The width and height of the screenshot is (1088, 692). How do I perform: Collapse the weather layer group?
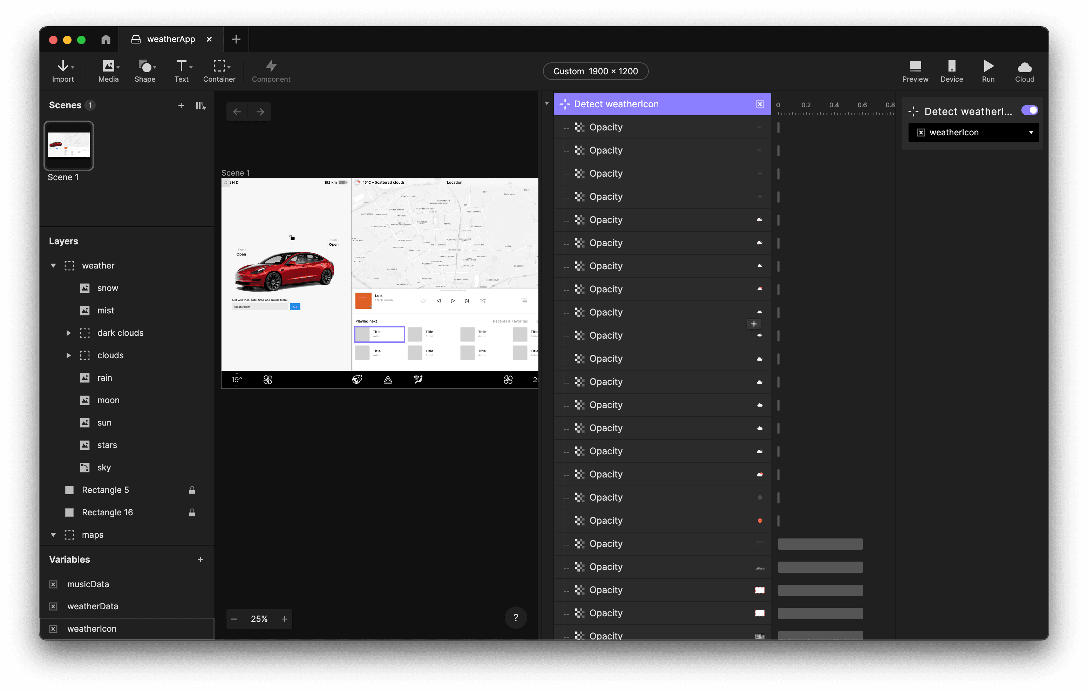click(53, 265)
